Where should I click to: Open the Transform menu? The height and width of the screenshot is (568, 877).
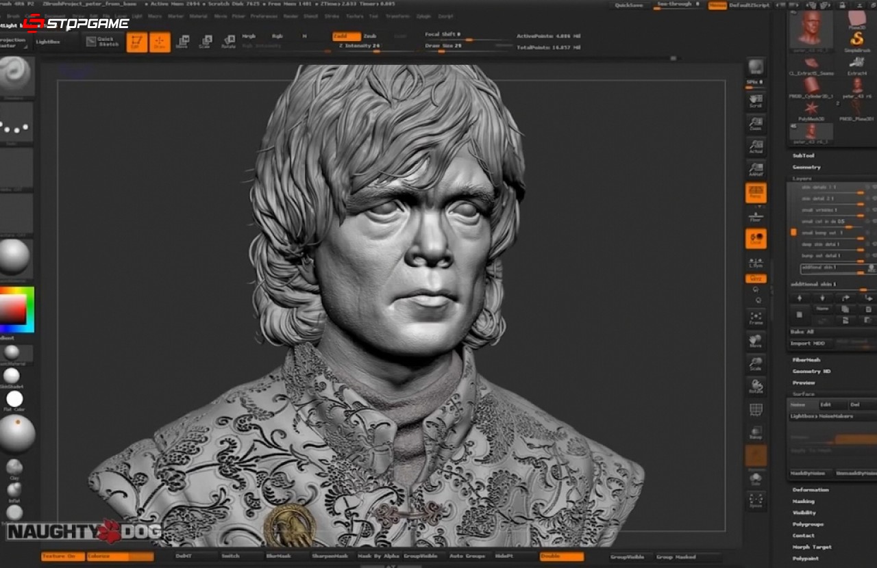397,16
